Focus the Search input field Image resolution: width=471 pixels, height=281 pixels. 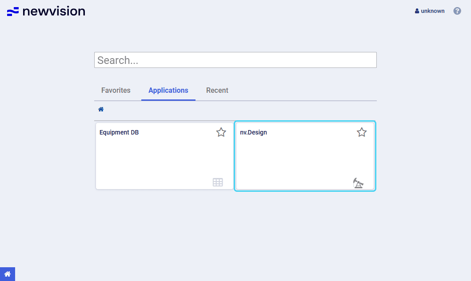(235, 60)
